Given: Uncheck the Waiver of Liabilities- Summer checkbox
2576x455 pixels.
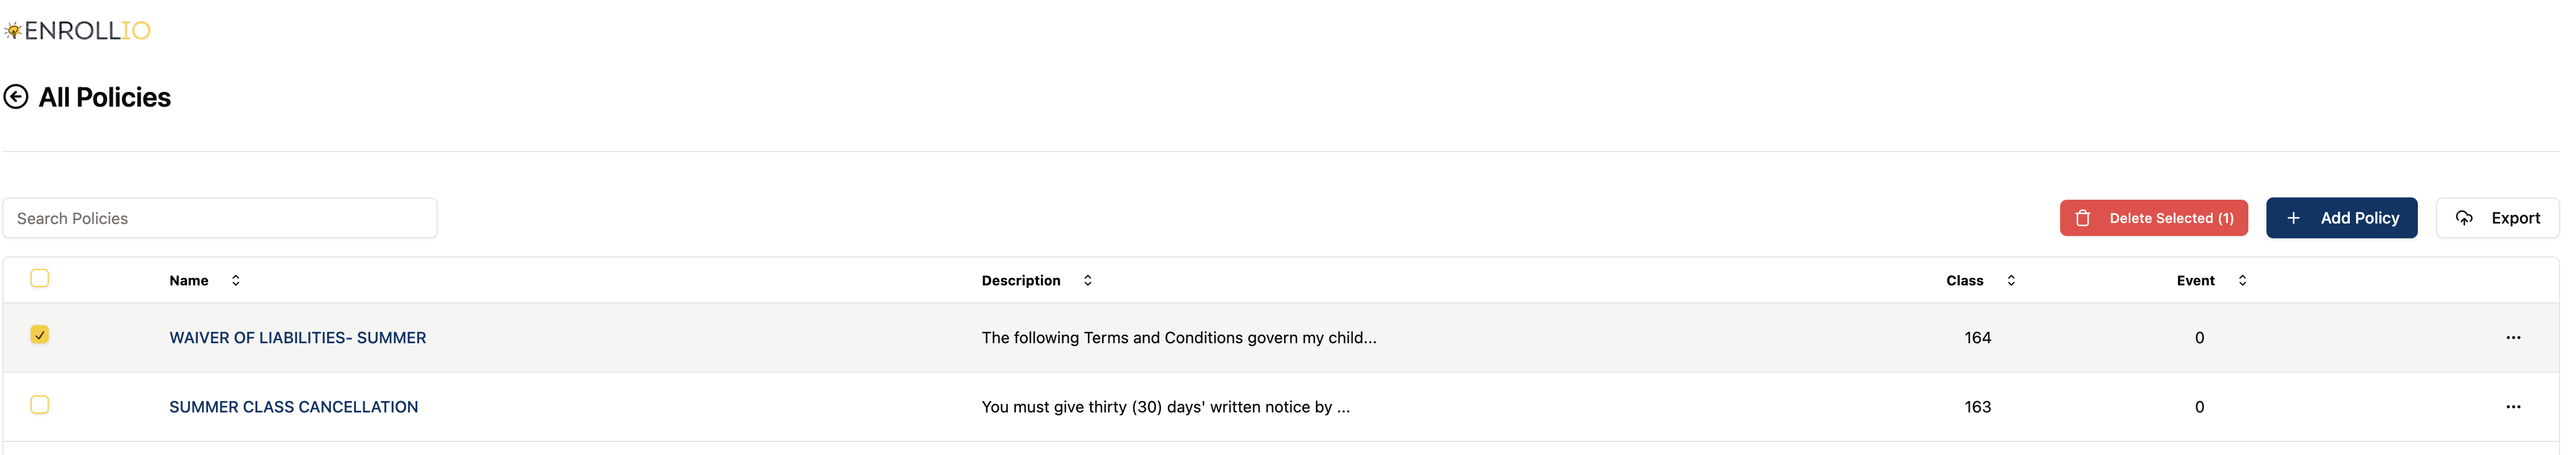Looking at the screenshot, I should (x=40, y=335).
